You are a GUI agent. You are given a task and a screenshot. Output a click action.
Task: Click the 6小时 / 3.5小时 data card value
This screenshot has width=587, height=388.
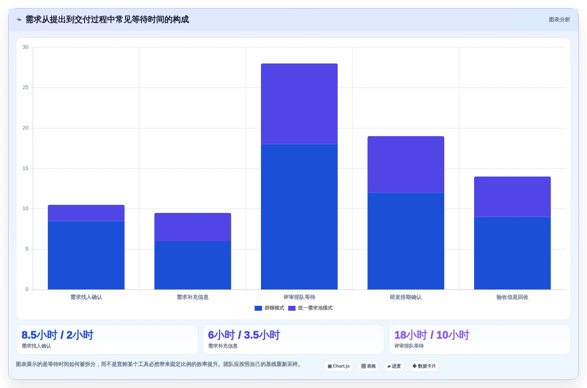244,335
